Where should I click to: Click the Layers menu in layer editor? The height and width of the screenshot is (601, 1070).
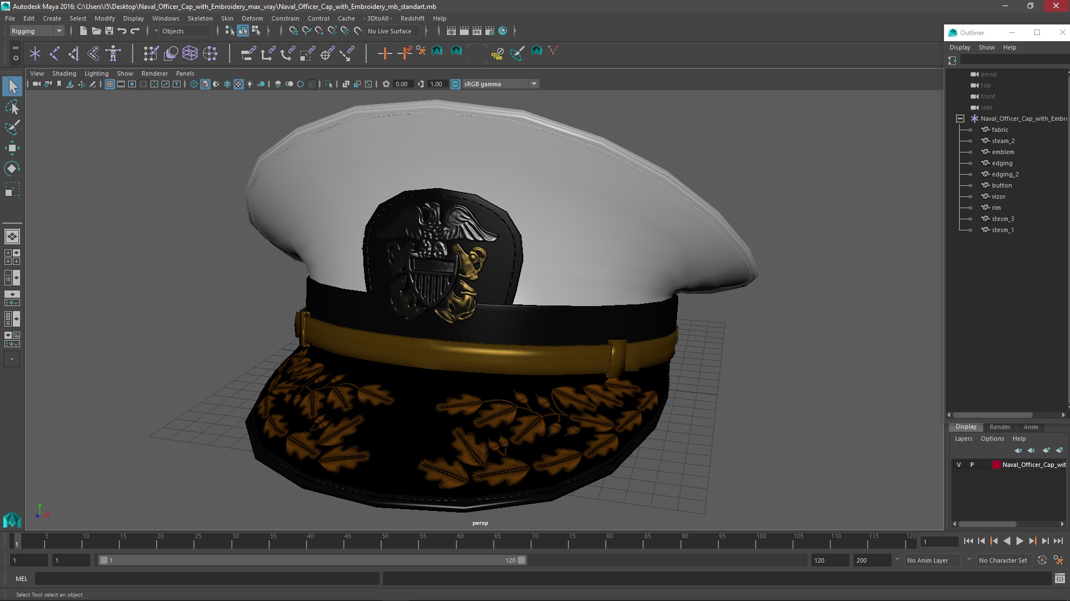(x=964, y=439)
